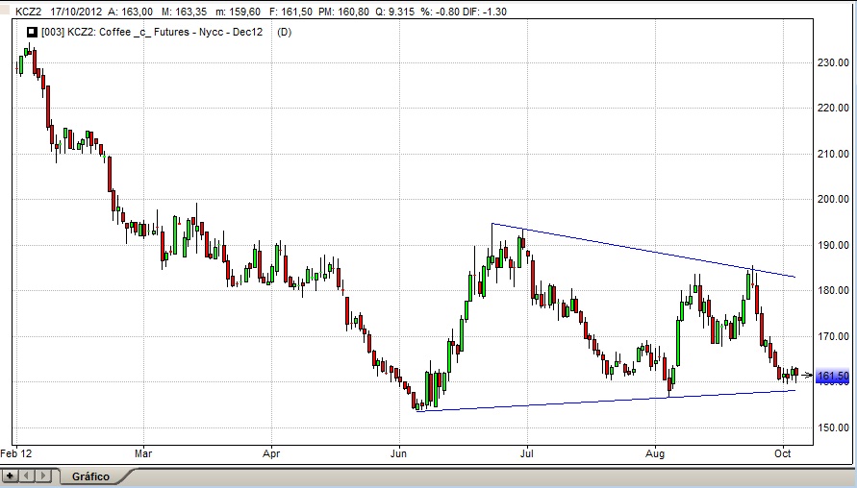This screenshot has width=857, height=488.
Task: Click the Jun marker on the date axis
Action: pyautogui.click(x=399, y=451)
